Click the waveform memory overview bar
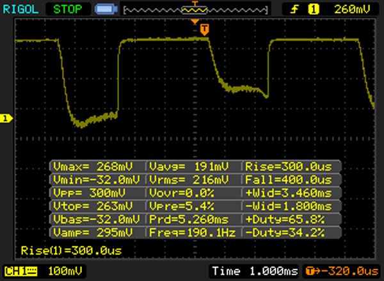The width and height of the screenshot is (384, 281). click(195, 10)
